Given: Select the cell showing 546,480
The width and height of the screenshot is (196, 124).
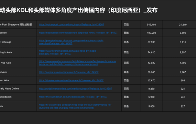Looking at the screenshot, I should [x=151, y=25].
